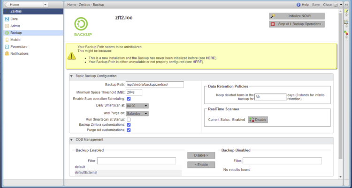Open the HERE link for new installation
This screenshot has width=352, height=188.
pyautogui.click(x=210, y=58)
